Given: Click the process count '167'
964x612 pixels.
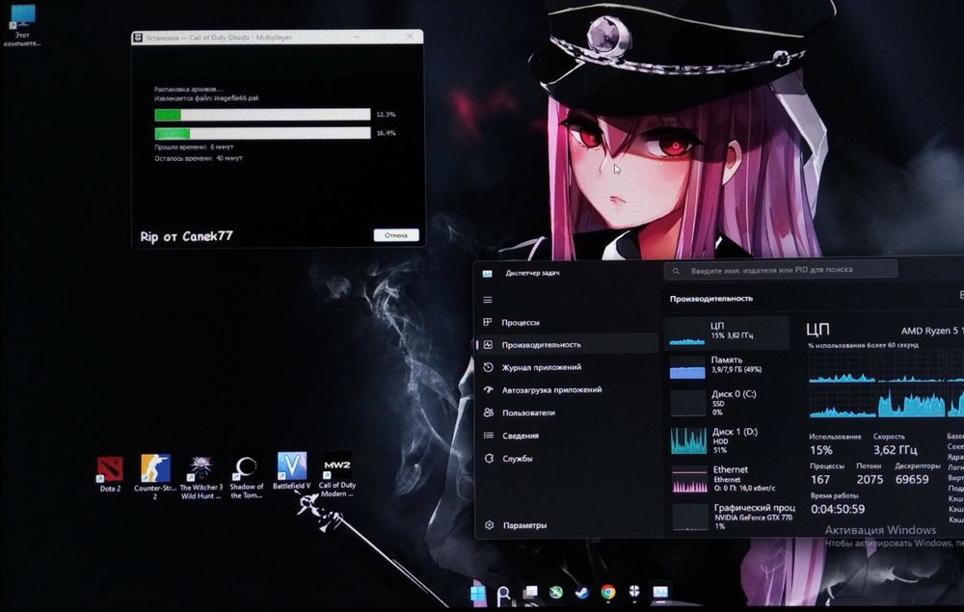Looking at the screenshot, I should [820, 479].
